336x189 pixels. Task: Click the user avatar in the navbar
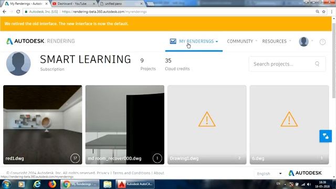coord(303,41)
